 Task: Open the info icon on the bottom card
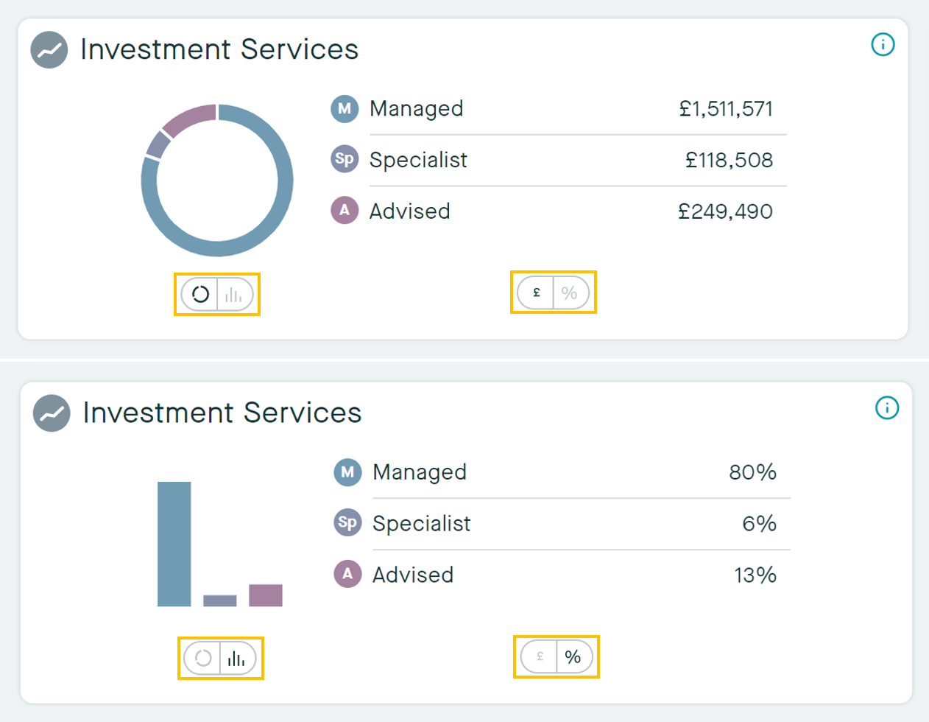click(x=887, y=409)
